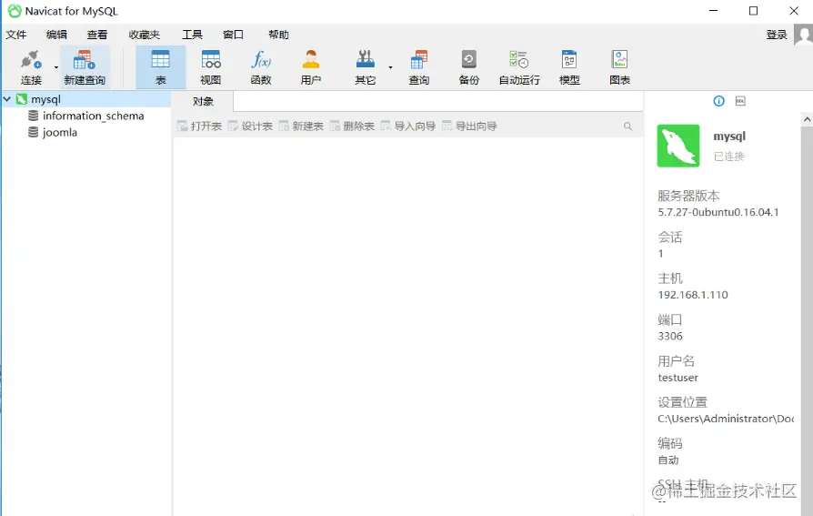Open the 查看 menu
Screen dimensions: 813x516
pyautogui.click(x=97, y=35)
